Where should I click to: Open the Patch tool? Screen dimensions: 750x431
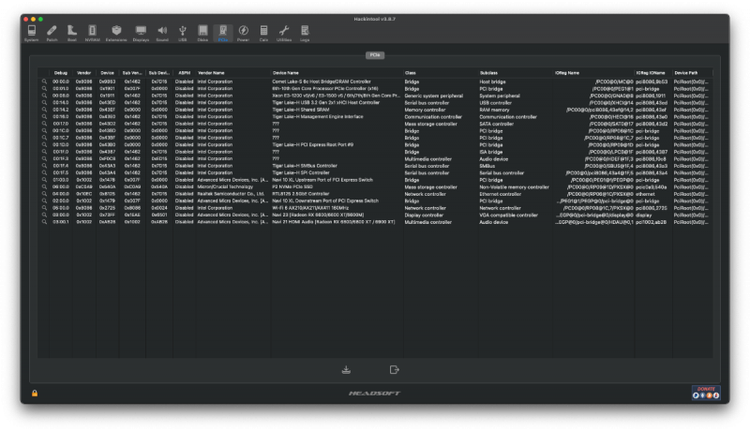52,34
